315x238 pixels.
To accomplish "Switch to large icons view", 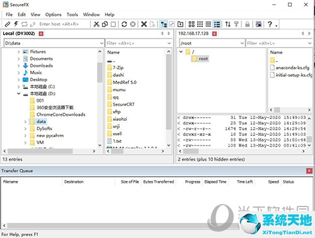I will pos(192,24).
